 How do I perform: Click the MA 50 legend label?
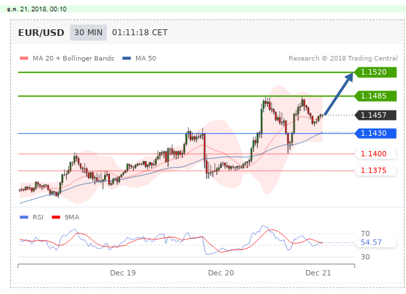(x=146, y=59)
